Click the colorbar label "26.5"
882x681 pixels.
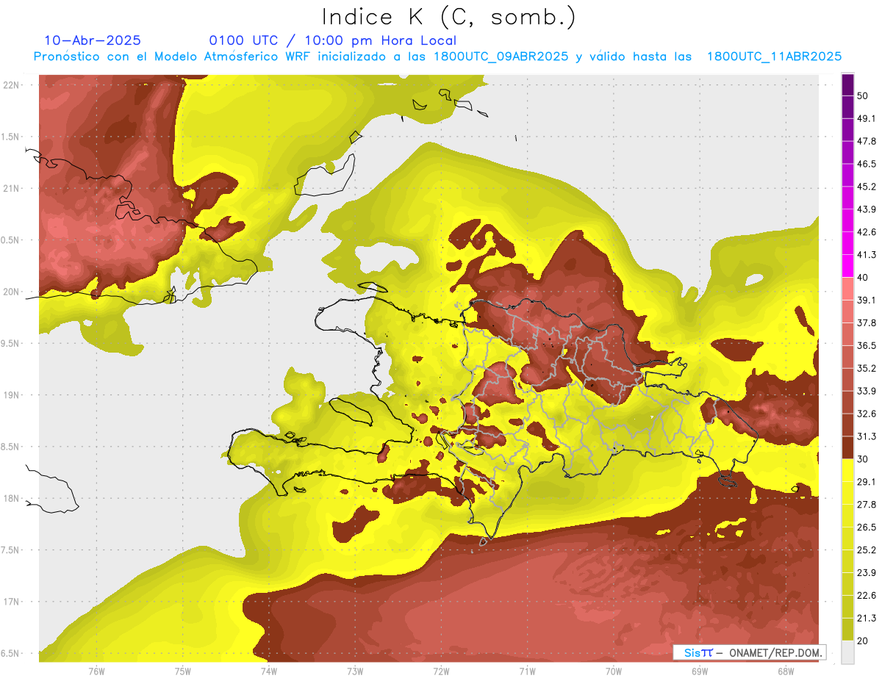(x=867, y=527)
